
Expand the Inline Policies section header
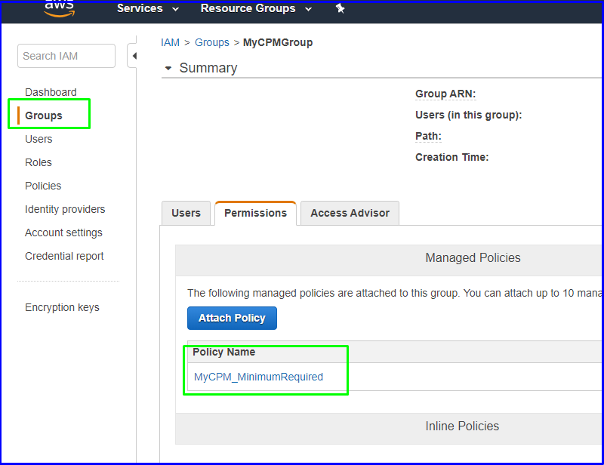(x=388, y=429)
